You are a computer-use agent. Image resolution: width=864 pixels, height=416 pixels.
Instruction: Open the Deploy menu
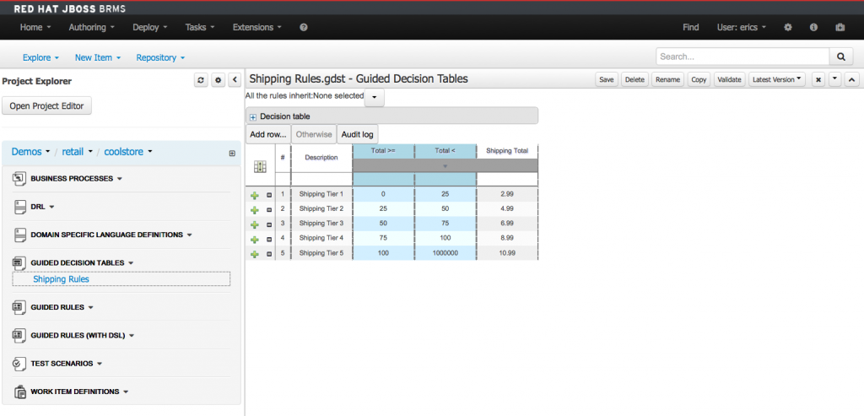pos(150,27)
